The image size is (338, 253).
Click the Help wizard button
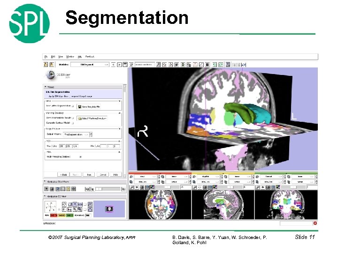point(115,174)
